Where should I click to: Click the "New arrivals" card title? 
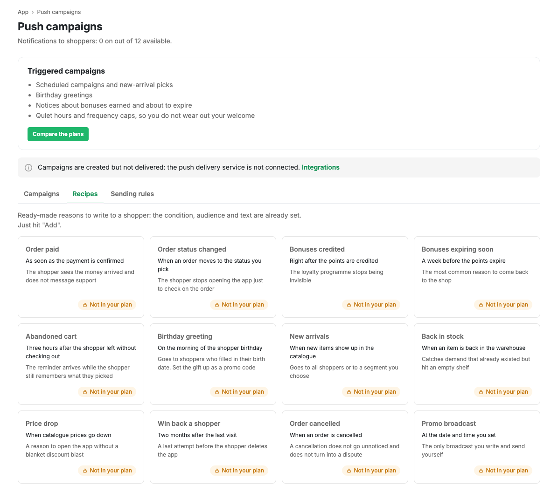point(309,337)
